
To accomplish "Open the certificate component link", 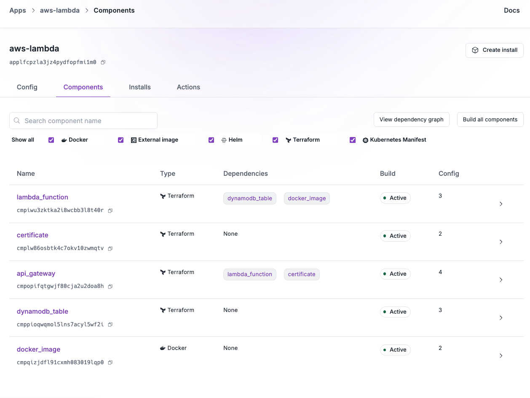I will (x=32, y=235).
